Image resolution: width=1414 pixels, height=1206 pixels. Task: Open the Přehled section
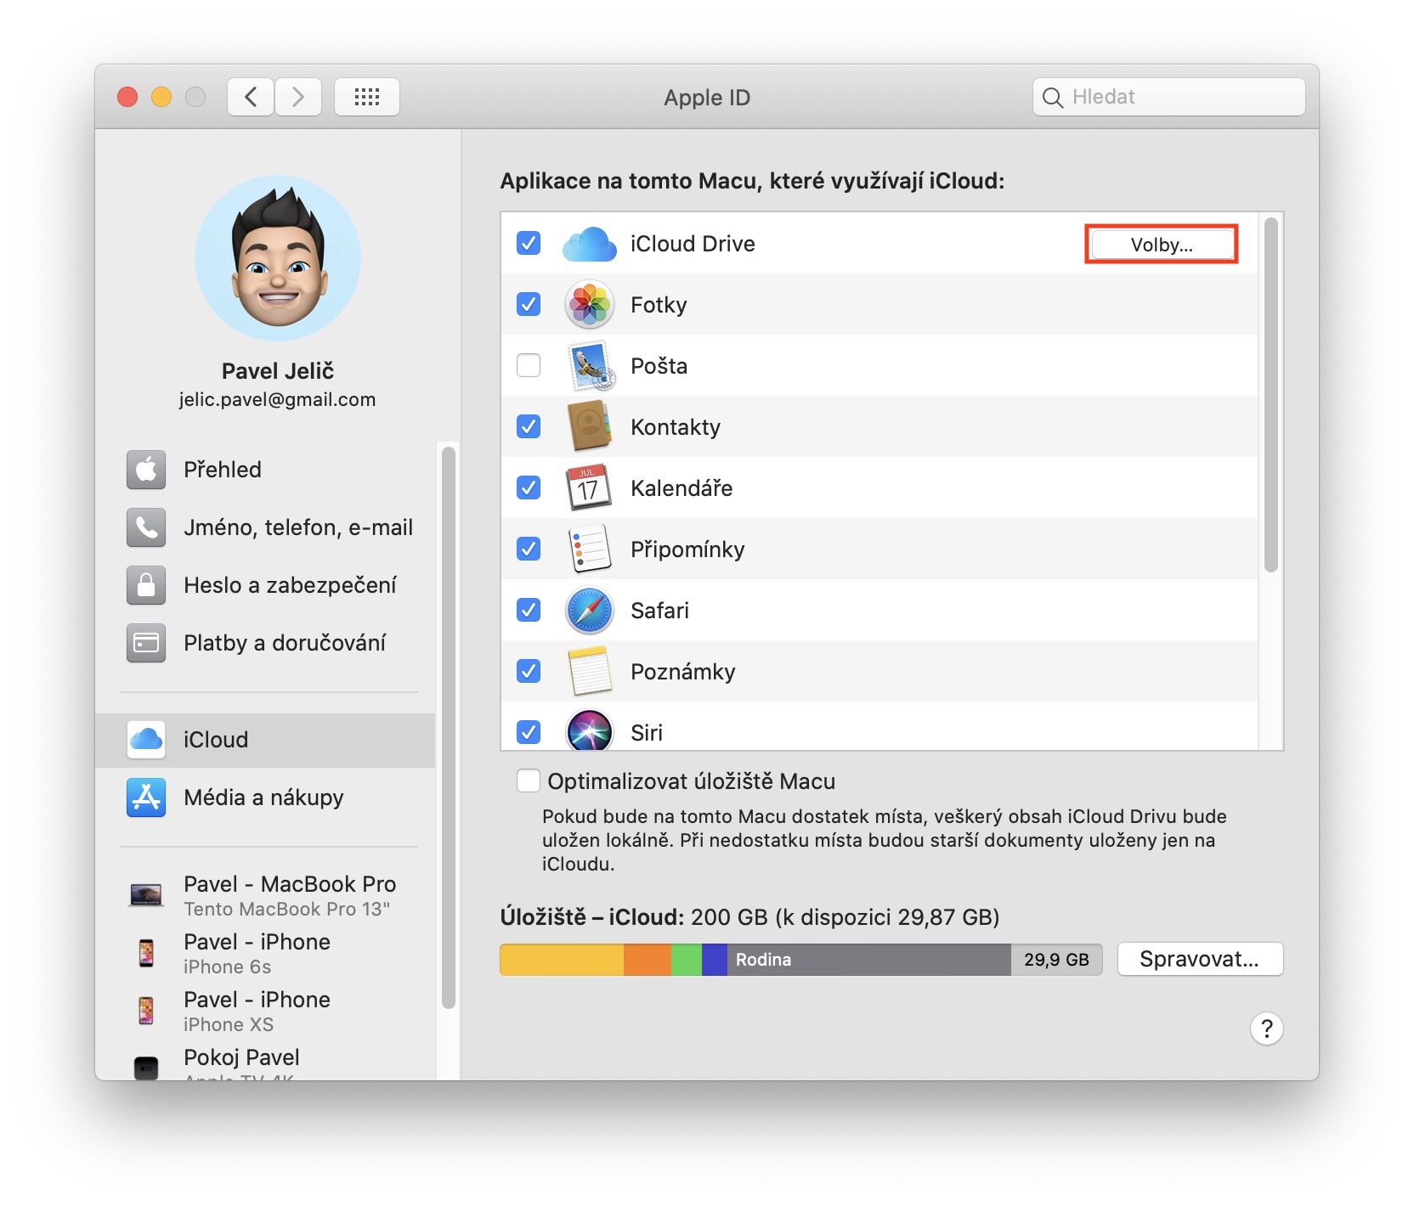coord(265,470)
